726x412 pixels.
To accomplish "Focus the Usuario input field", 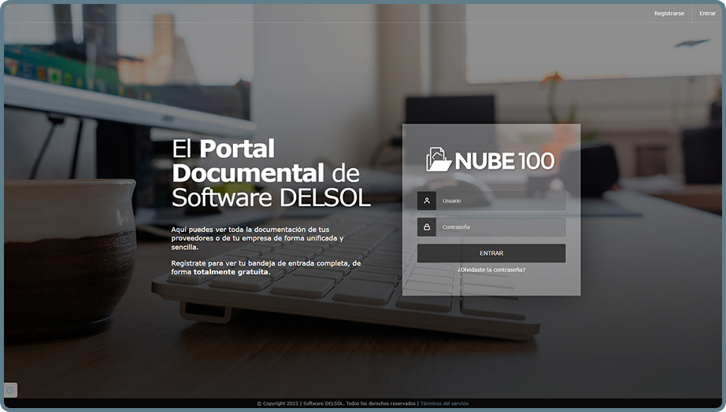I will [500, 200].
